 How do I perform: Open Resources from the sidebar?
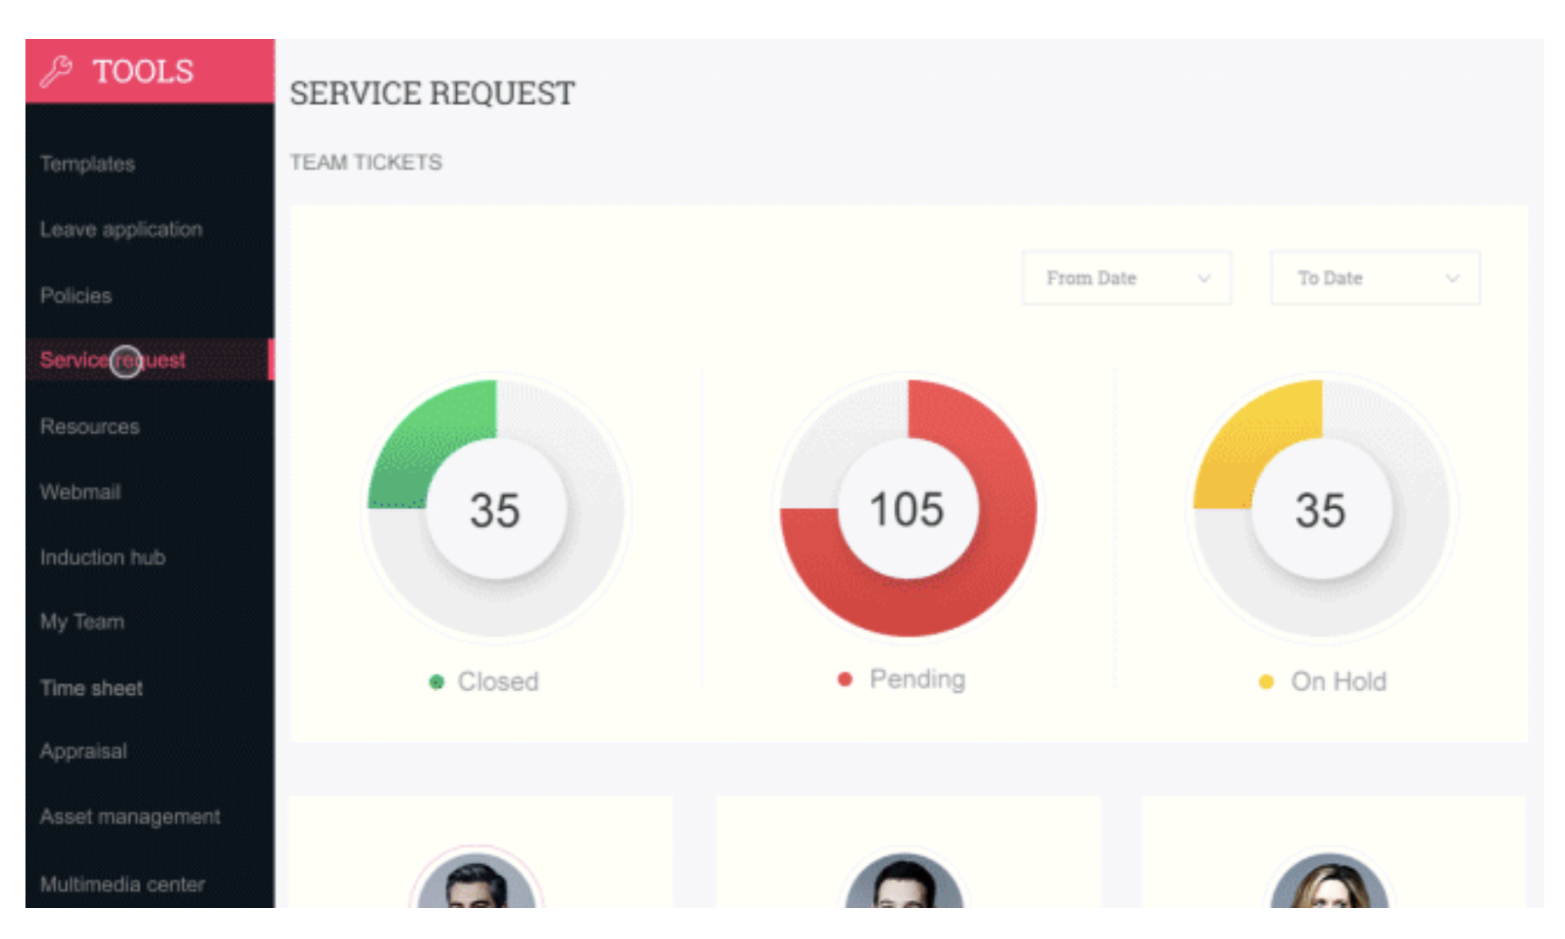point(89,427)
